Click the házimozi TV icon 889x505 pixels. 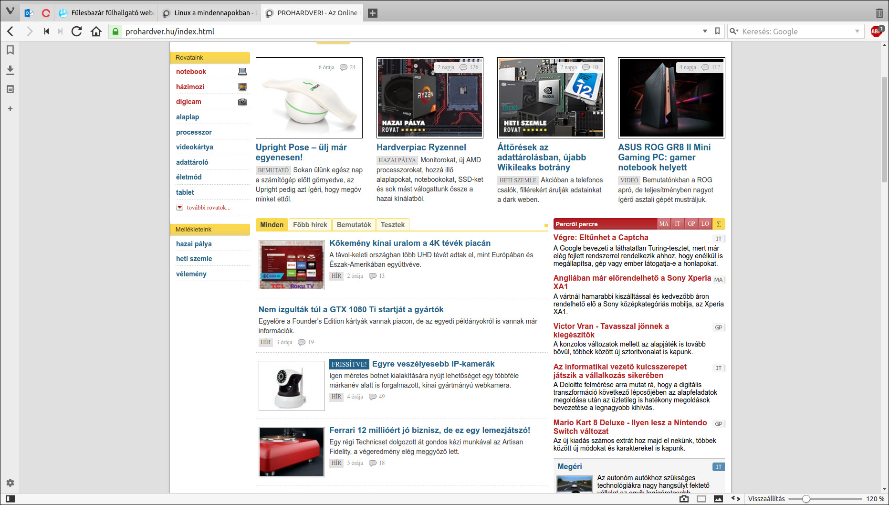pos(243,87)
